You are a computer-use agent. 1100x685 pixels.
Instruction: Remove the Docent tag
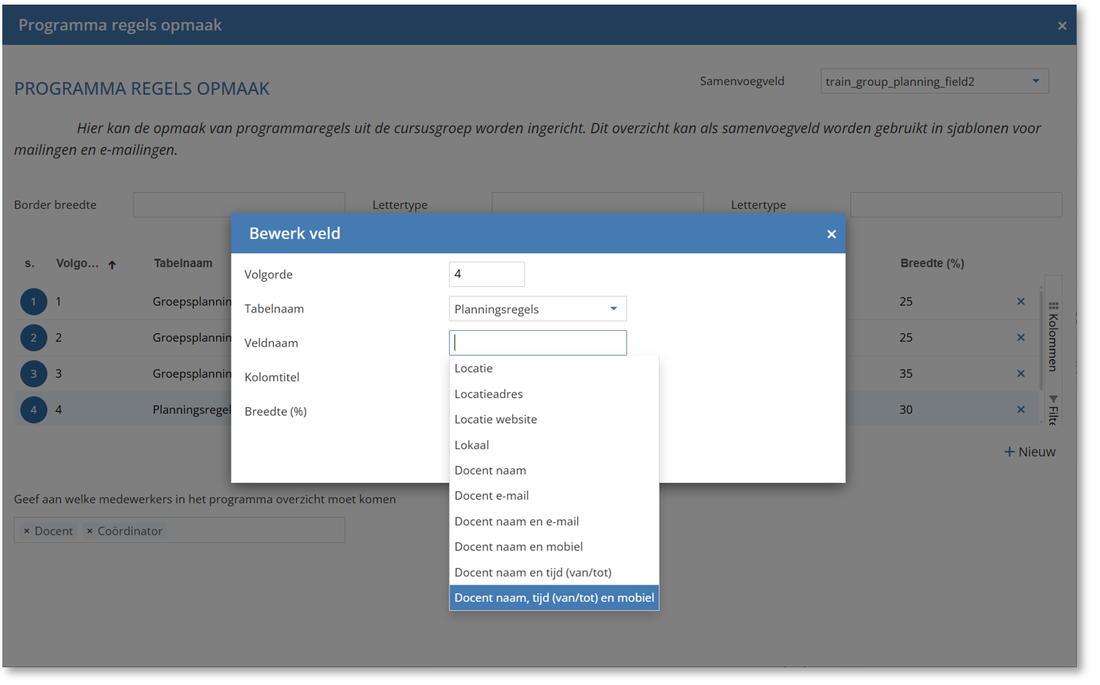click(27, 531)
